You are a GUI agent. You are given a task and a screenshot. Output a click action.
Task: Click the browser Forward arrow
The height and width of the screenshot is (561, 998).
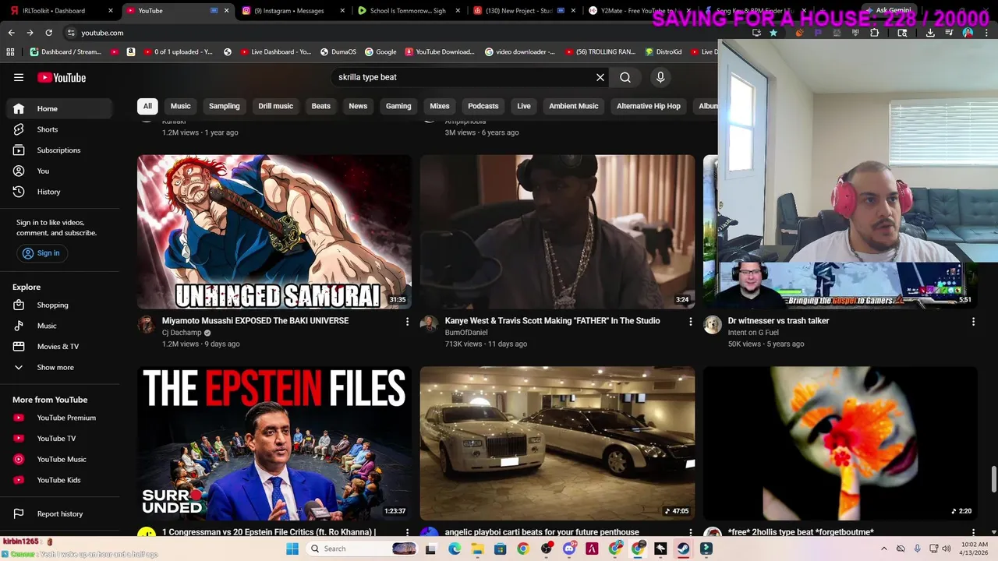[30, 33]
